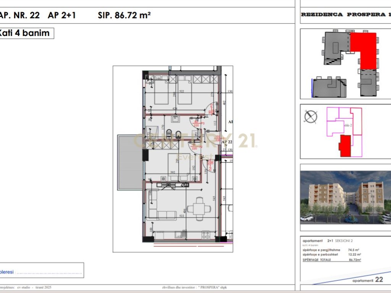The height and width of the screenshot is (293, 391).
Task: Click the dining table with four chairs
Action: coord(199,209)
